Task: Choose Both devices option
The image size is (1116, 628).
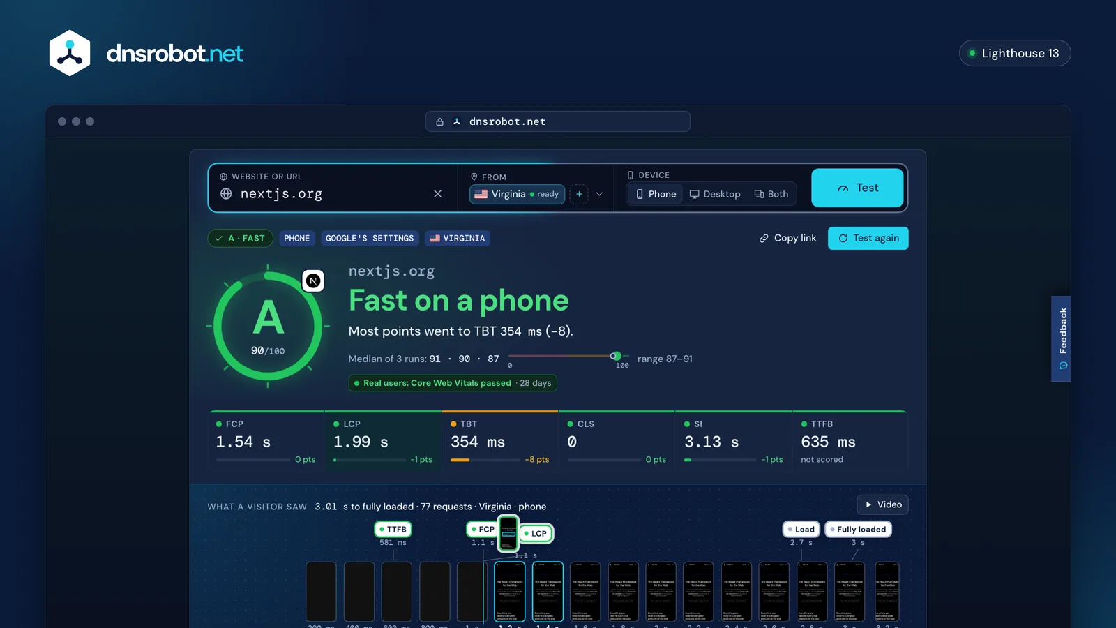Action: click(x=771, y=194)
